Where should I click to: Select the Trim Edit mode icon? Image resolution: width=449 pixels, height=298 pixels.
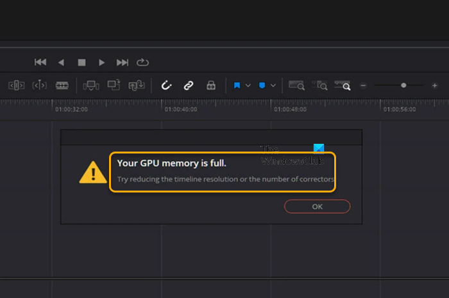pos(16,85)
